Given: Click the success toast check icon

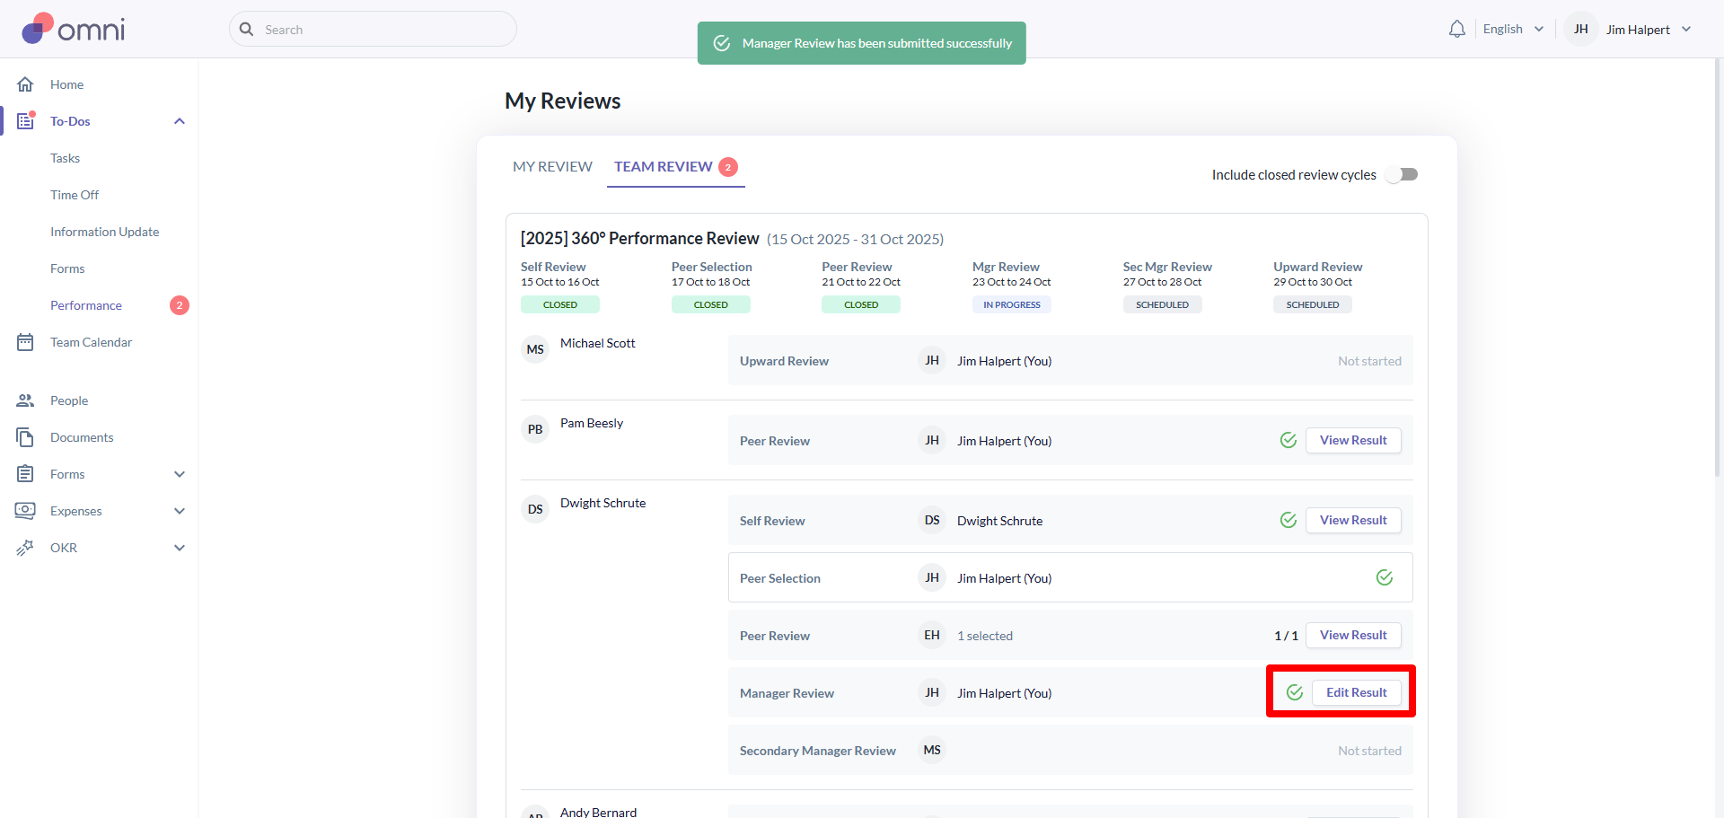Looking at the screenshot, I should [721, 43].
